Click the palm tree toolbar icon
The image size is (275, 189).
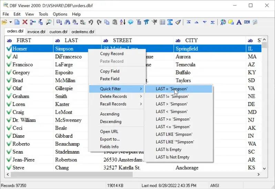154,22
